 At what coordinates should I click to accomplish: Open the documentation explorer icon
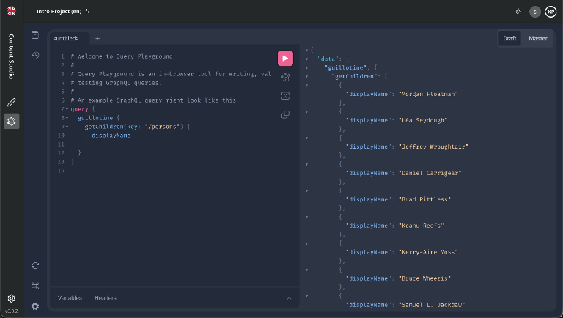(35, 35)
